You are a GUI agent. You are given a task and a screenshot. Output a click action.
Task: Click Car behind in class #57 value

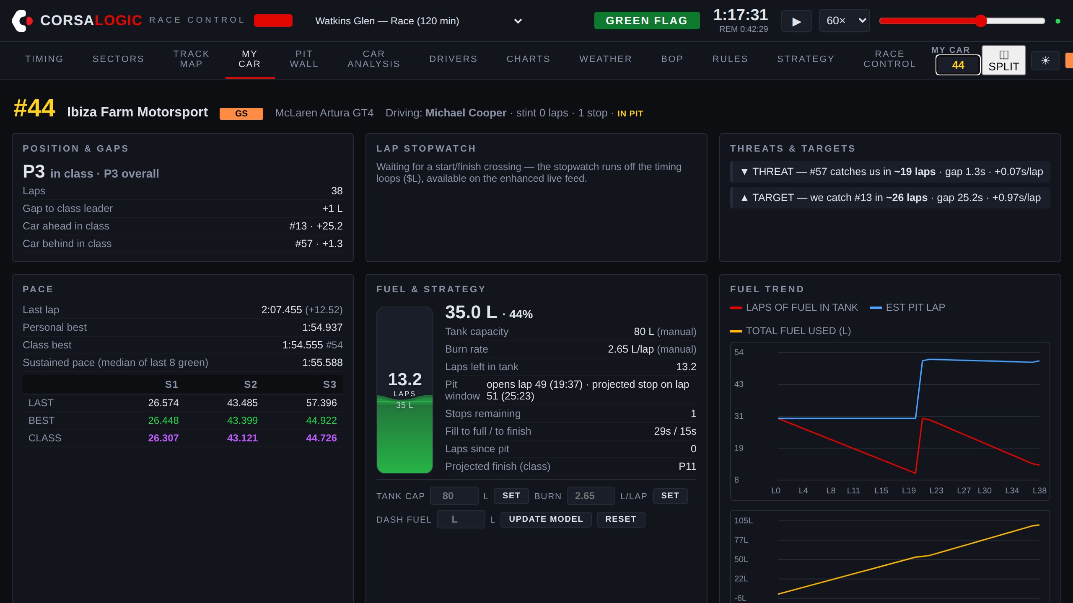pyautogui.click(x=319, y=244)
